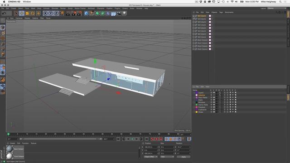The height and width of the screenshot is (163, 290).
Task: Click the Interior Walls layer green swatch
Action: click(197, 105)
